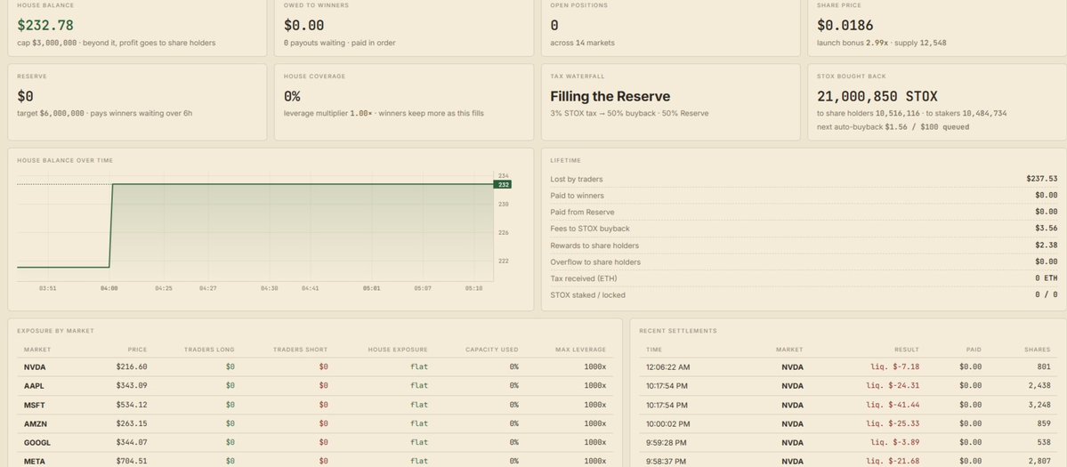
Task: Click the 'Filling the Reserve' heading
Action: tap(610, 97)
